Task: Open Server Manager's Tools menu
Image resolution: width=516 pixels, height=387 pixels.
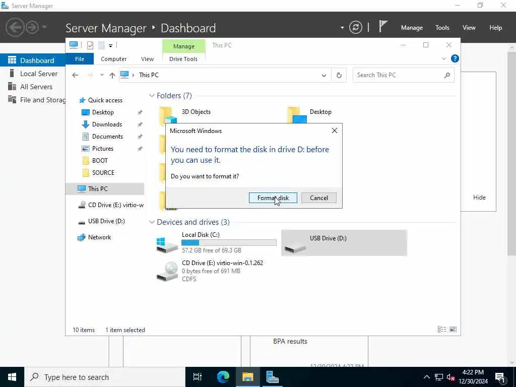Action: pyautogui.click(x=442, y=28)
